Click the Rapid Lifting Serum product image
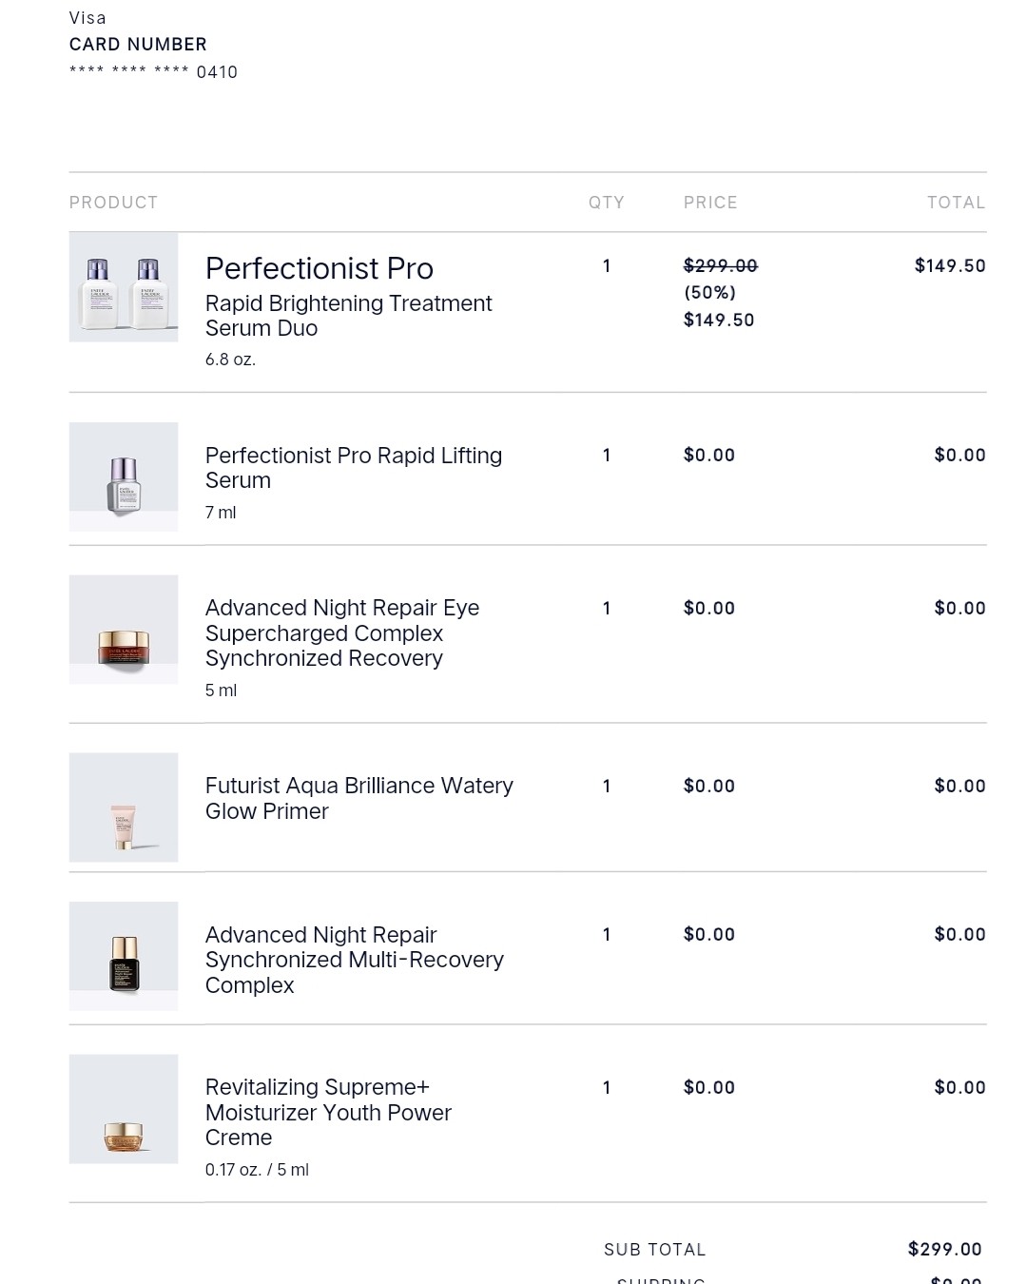 coord(124,477)
